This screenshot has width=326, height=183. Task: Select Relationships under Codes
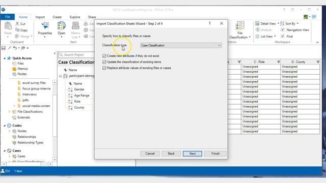[26, 137]
